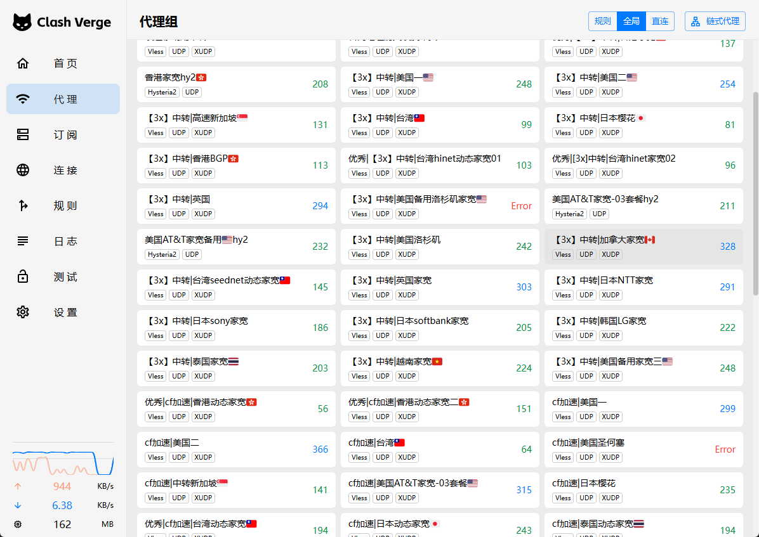The width and height of the screenshot is (759, 537).
Task: Click the 日志 lines icon
Action: tap(23, 241)
